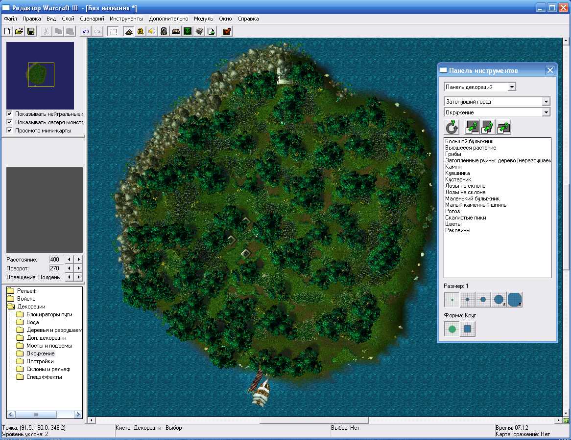Select Скалистые пики in the doodad list

tap(465, 218)
